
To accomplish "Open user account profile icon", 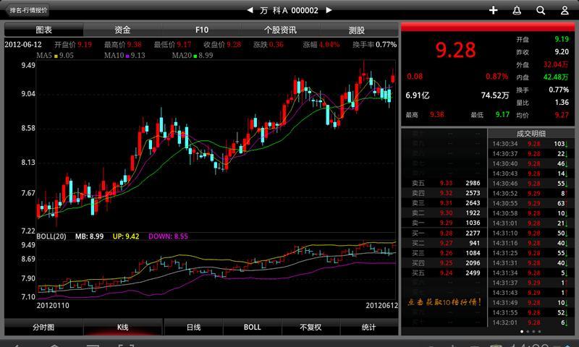I will click(x=565, y=10).
